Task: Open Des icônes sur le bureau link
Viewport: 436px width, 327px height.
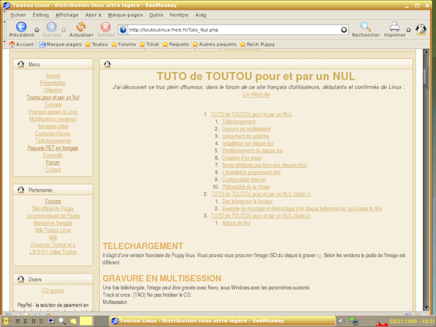Action: (x=247, y=201)
